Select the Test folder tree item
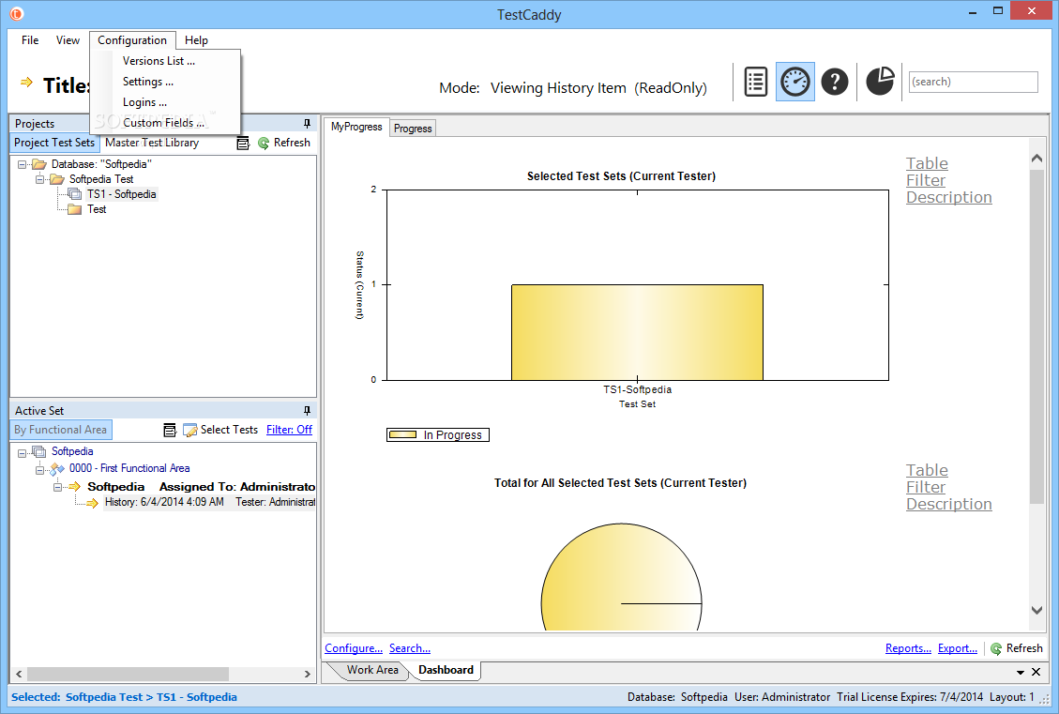 point(97,209)
